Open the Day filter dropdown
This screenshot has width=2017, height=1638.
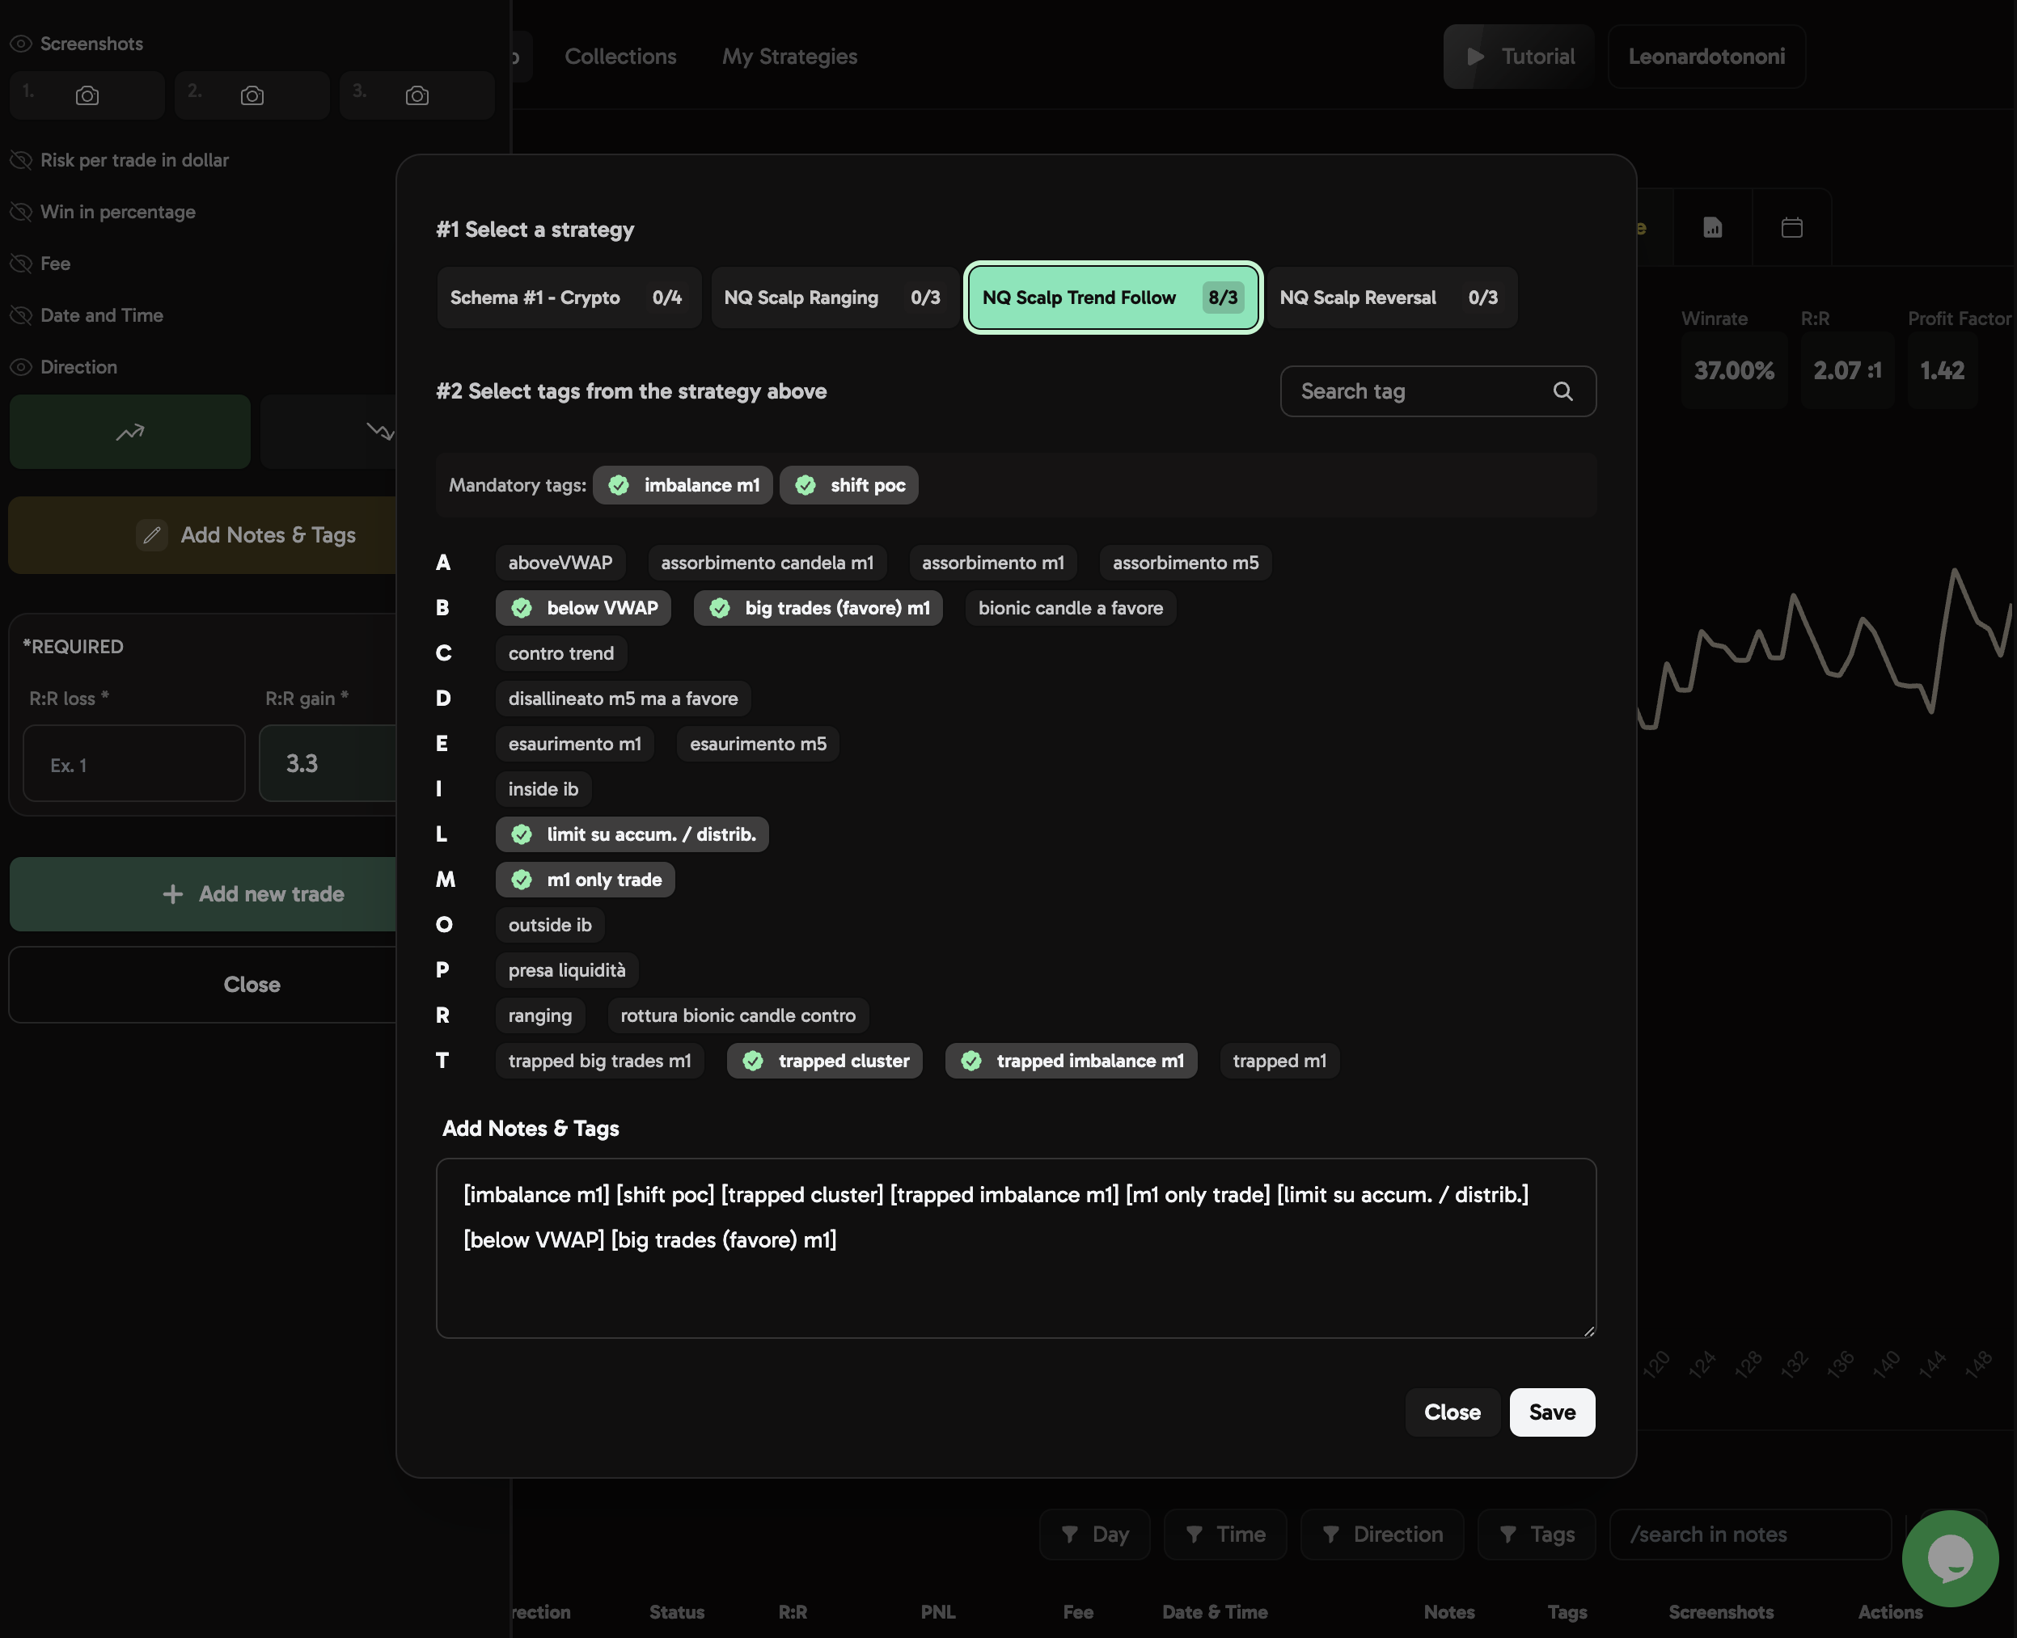[x=1095, y=1535]
